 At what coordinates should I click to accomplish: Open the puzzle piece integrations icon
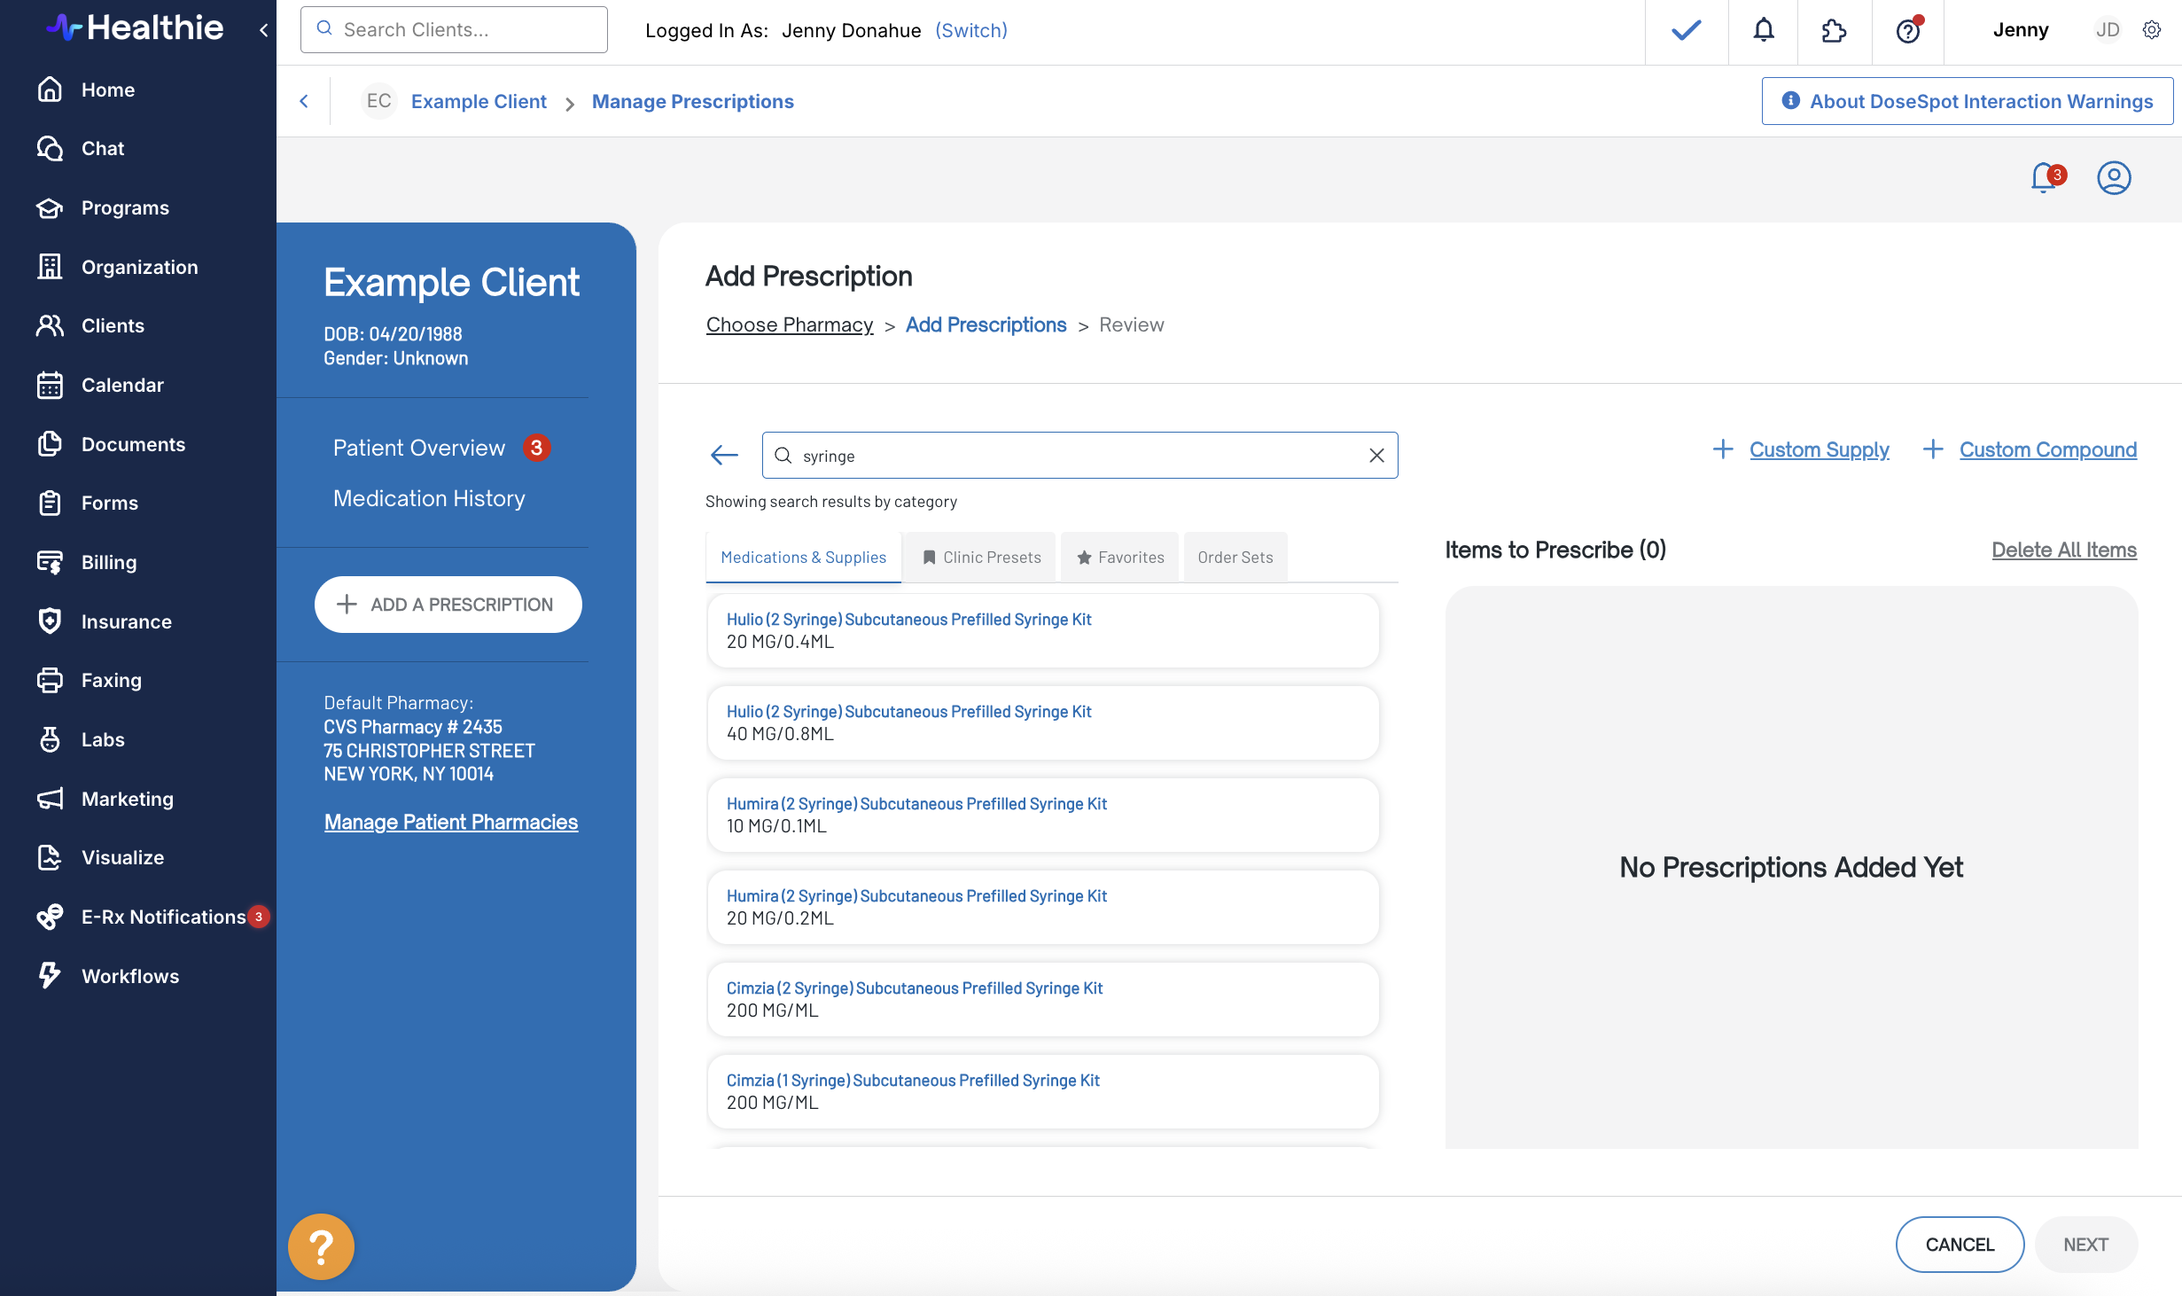(1834, 30)
